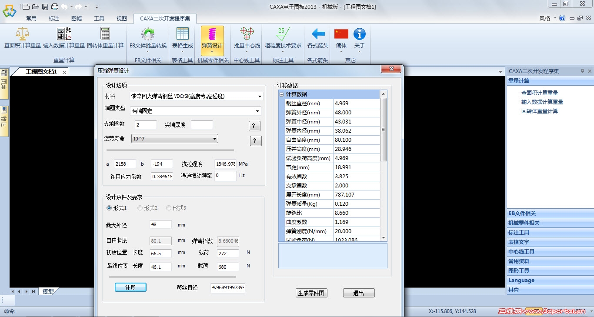Image resolution: width=594 pixels, height=317 pixels.
Task: Click the 各式箭头 blue arrow icon
Action: tap(318, 34)
